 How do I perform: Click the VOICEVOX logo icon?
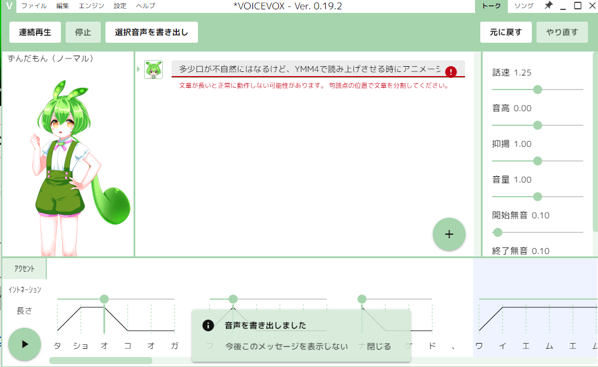(9, 6)
